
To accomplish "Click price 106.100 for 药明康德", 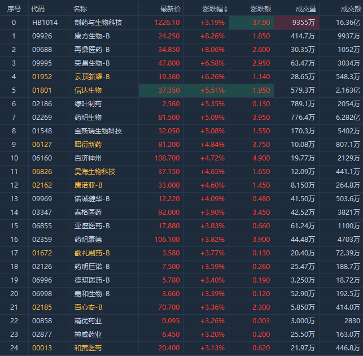I will pyautogui.click(x=167, y=240).
